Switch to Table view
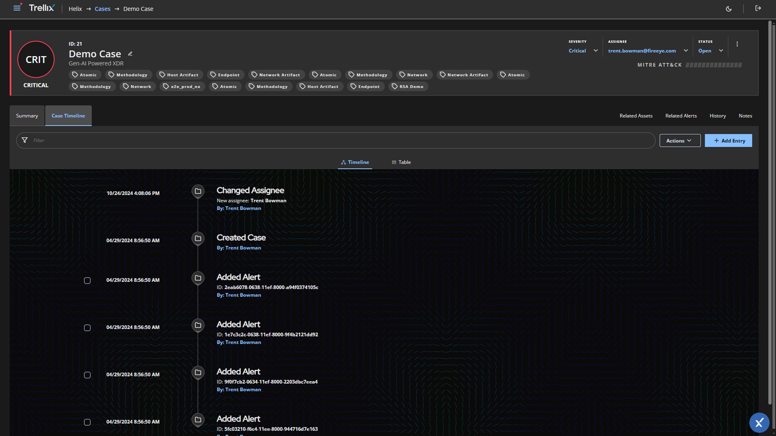Screen dimensions: 776x436 pyautogui.click(x=401, y=162)
